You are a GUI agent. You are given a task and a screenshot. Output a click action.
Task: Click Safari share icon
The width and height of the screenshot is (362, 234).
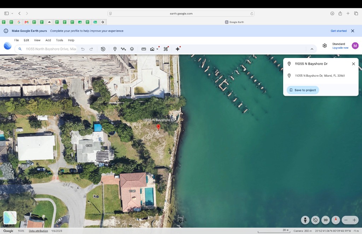(x=340, y=13)
